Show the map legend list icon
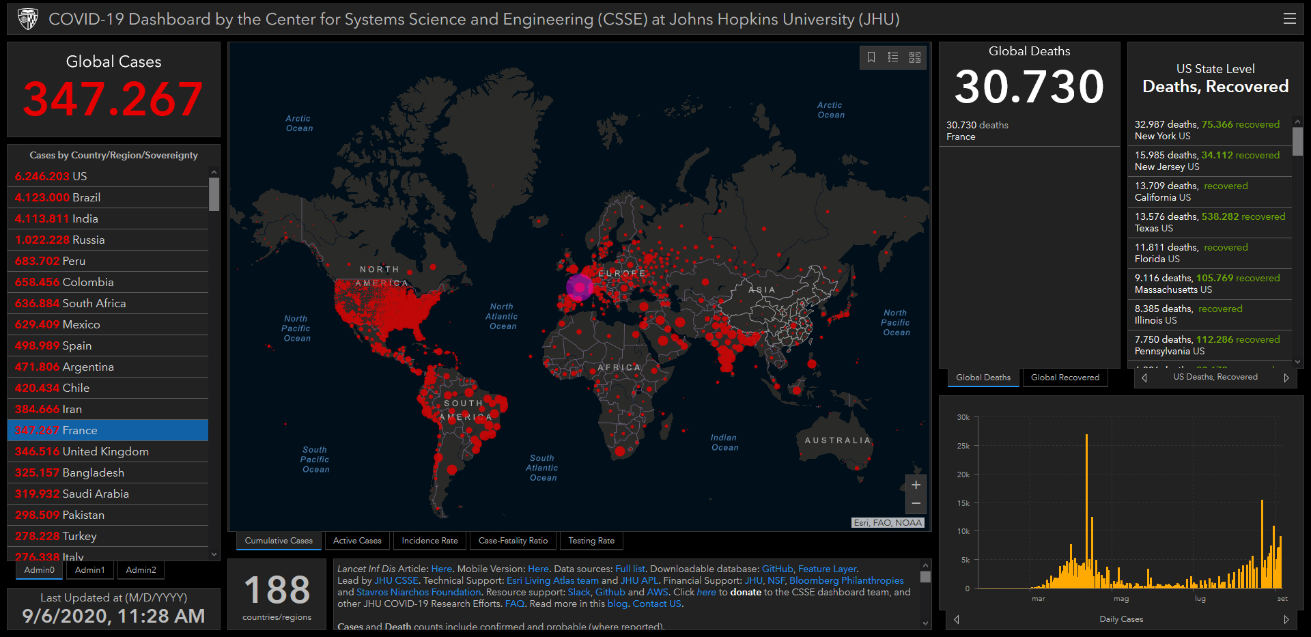This screenshot has height=637, width=1311. coord(893,57)
